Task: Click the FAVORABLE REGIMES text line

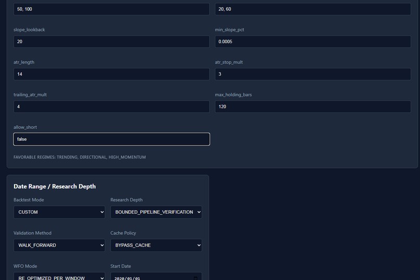Action: click(80, 157)
